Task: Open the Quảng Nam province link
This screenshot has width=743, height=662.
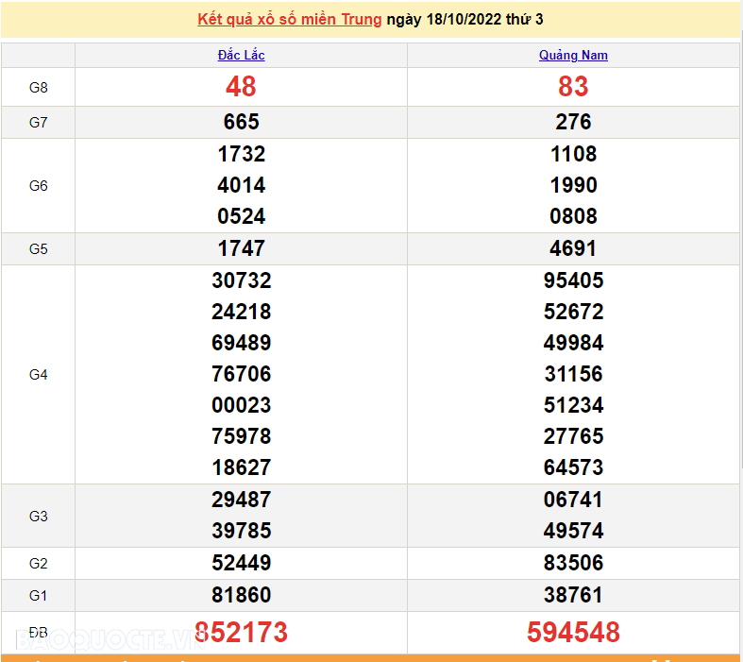Action: (573, 55)
